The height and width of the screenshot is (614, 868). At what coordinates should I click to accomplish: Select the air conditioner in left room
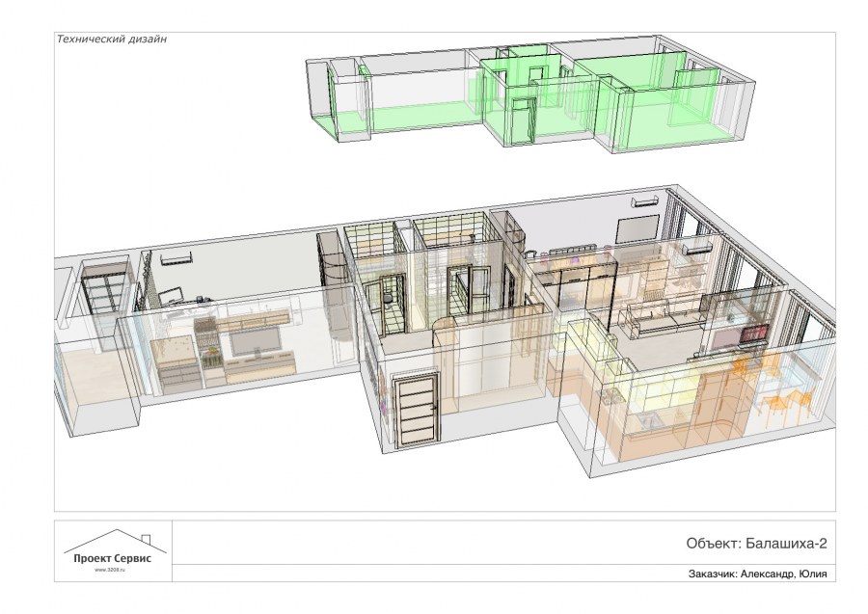[x=176, y=257]
